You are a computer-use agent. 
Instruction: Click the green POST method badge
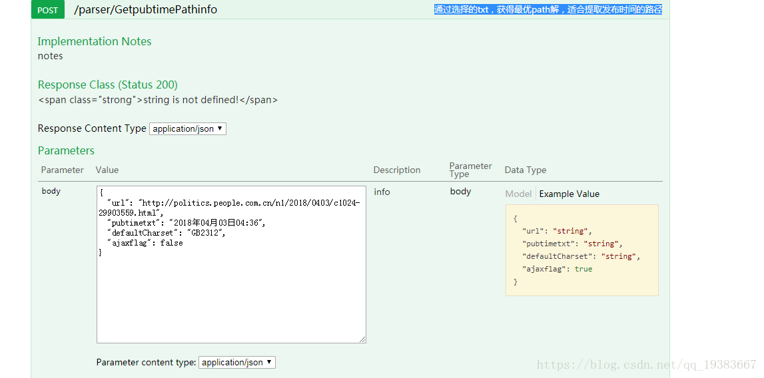click(48, 10)
